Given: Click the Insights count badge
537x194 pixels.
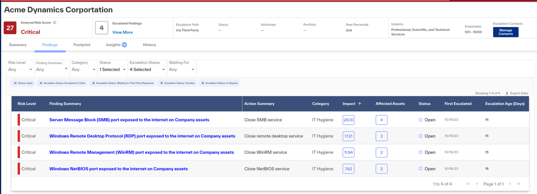Looking at the screenshot, I should pos(124,44).
